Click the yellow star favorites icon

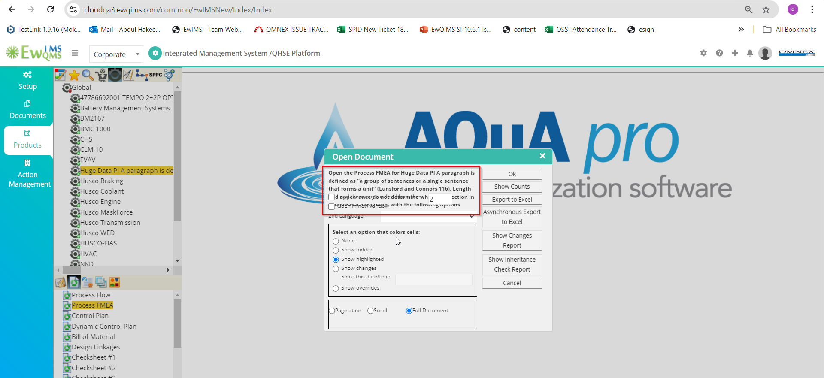point(74,75)
